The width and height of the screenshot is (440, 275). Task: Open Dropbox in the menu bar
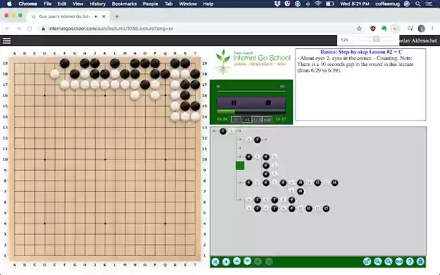pos(277,4)
